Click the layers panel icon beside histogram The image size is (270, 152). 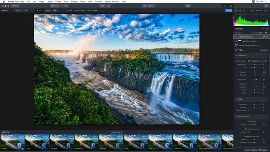240,11
